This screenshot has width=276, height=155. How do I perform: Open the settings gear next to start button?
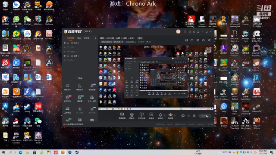[194, 116]
